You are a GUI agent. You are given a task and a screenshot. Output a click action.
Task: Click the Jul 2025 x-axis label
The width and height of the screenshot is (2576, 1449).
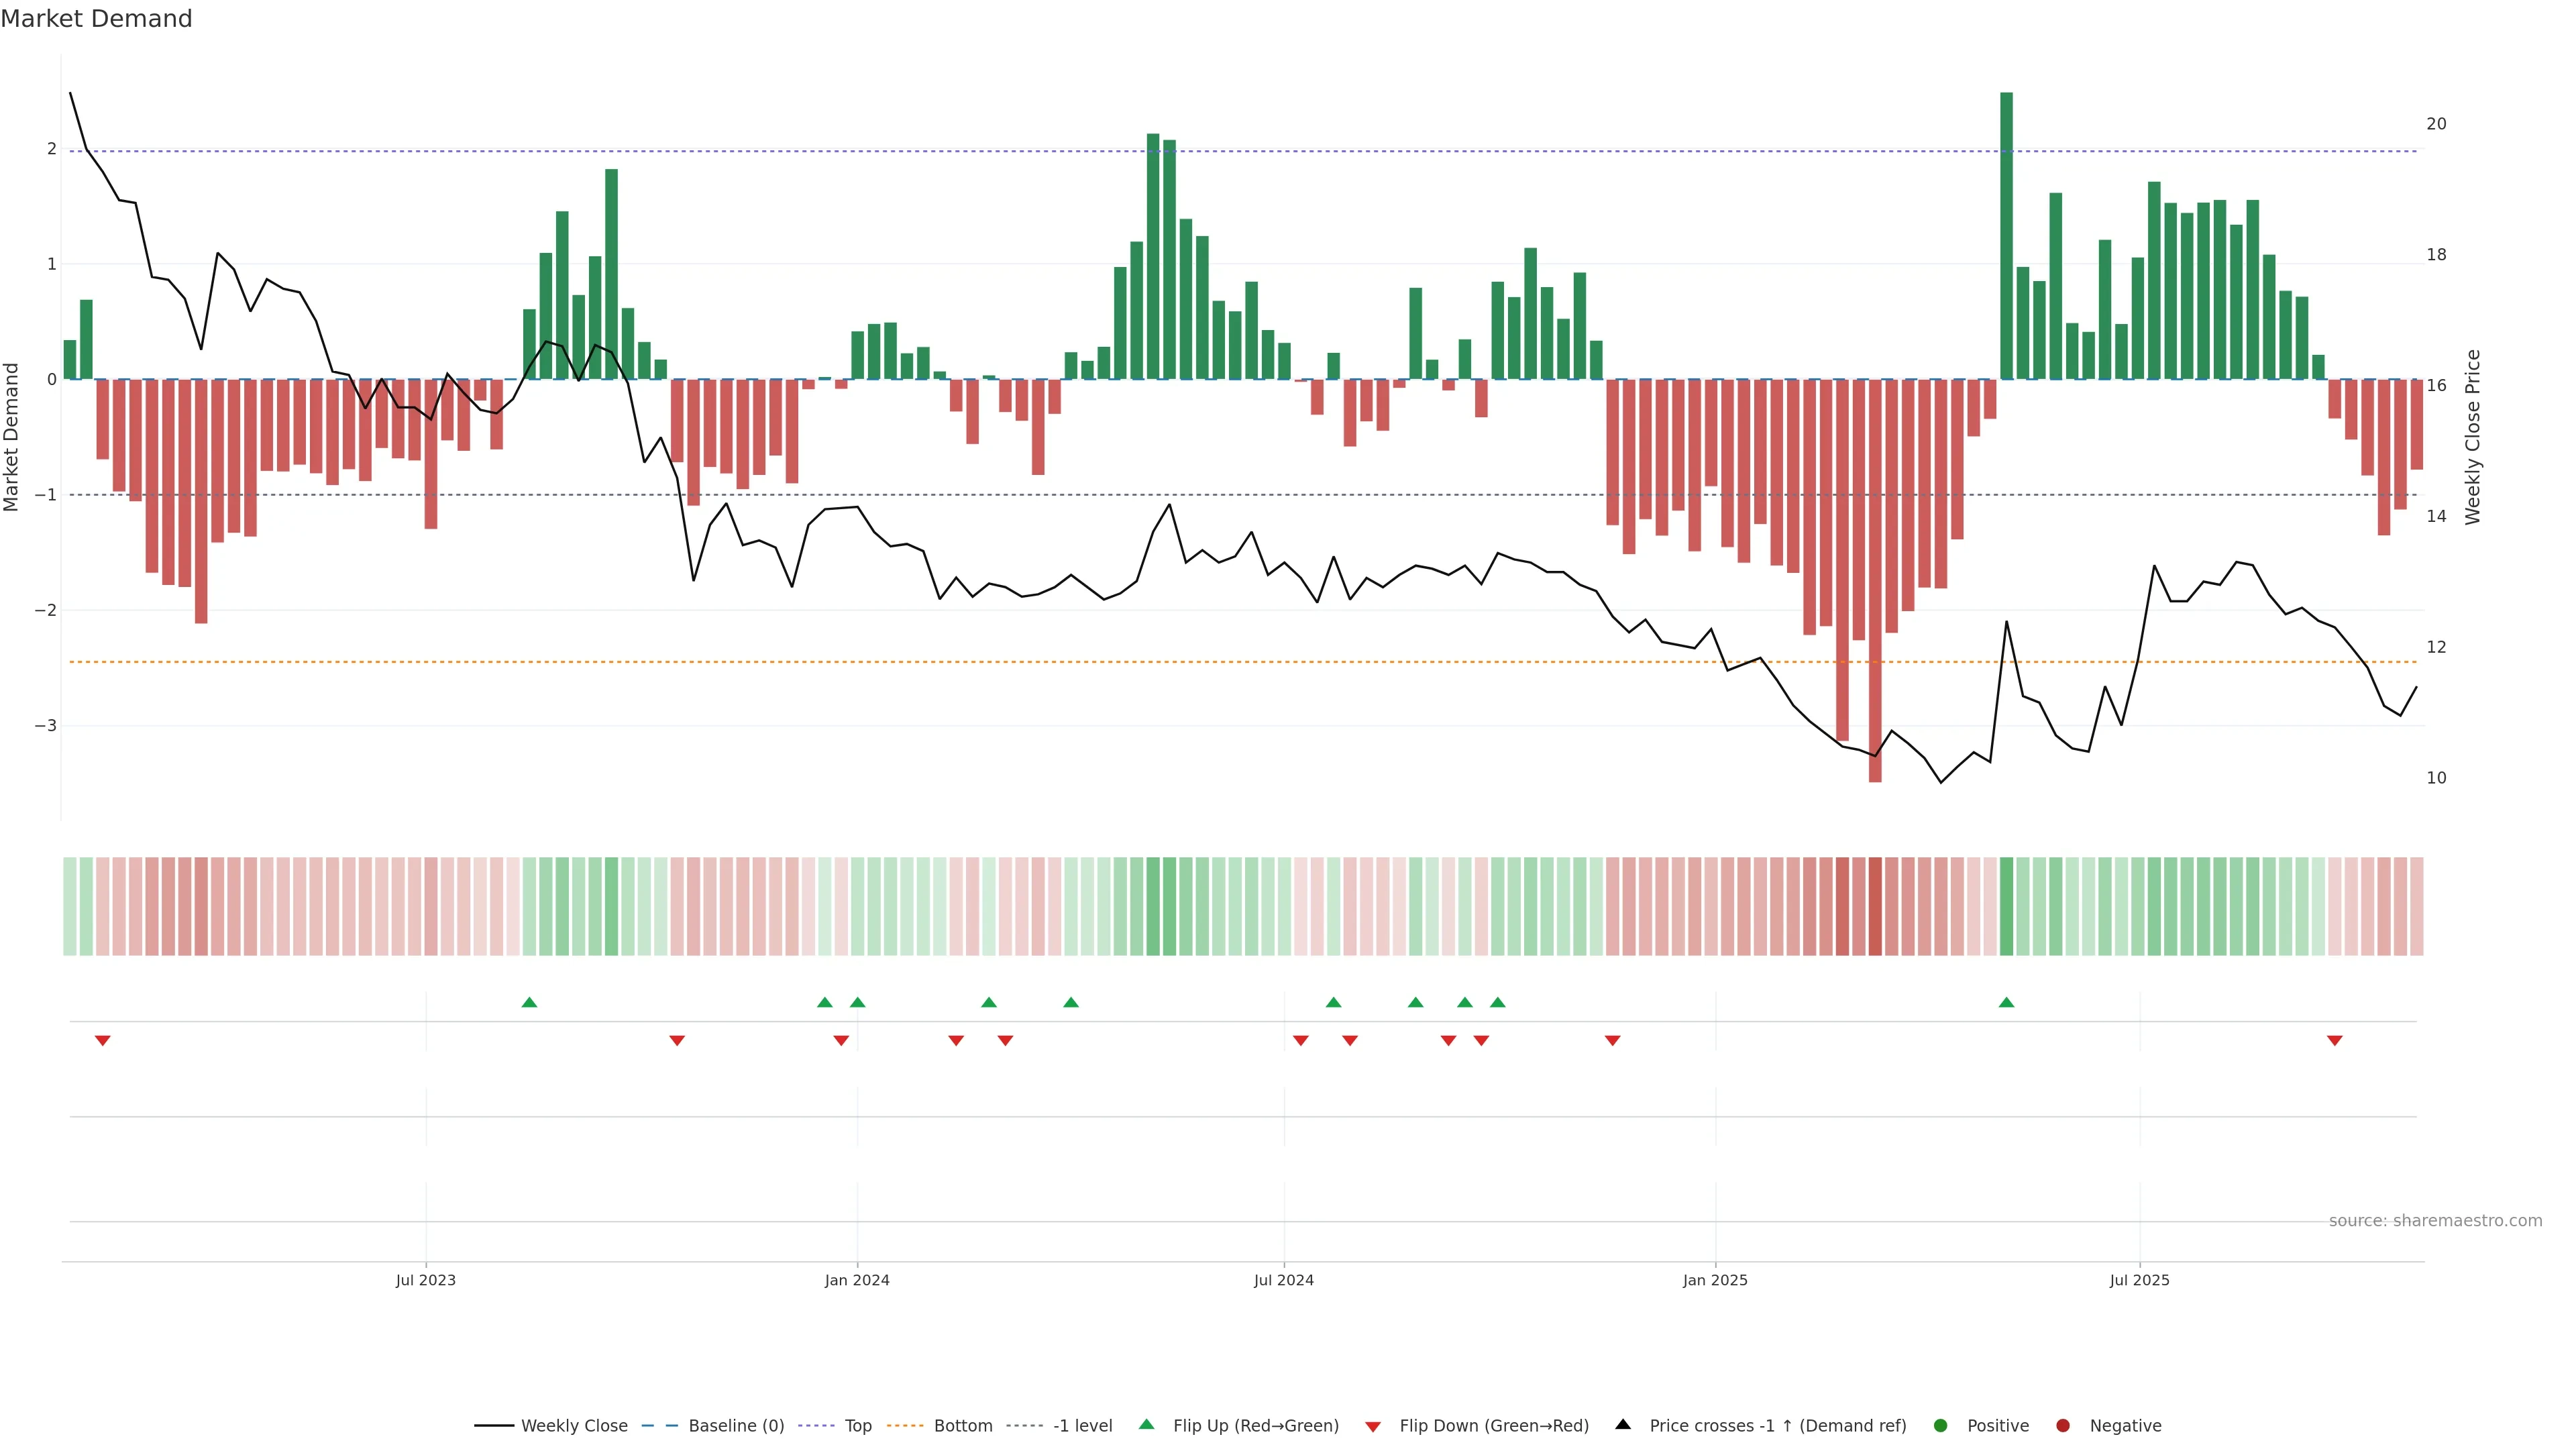click(x=2139, y=1280)
